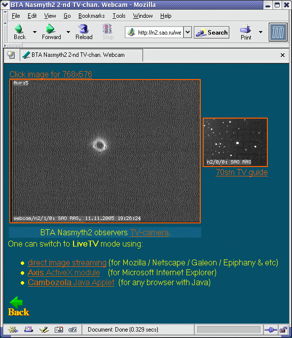Close the current tab with the X

(283, 55)
